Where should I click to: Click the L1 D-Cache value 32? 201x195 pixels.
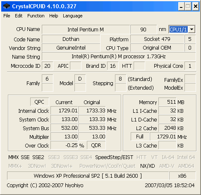pos(167,119)
